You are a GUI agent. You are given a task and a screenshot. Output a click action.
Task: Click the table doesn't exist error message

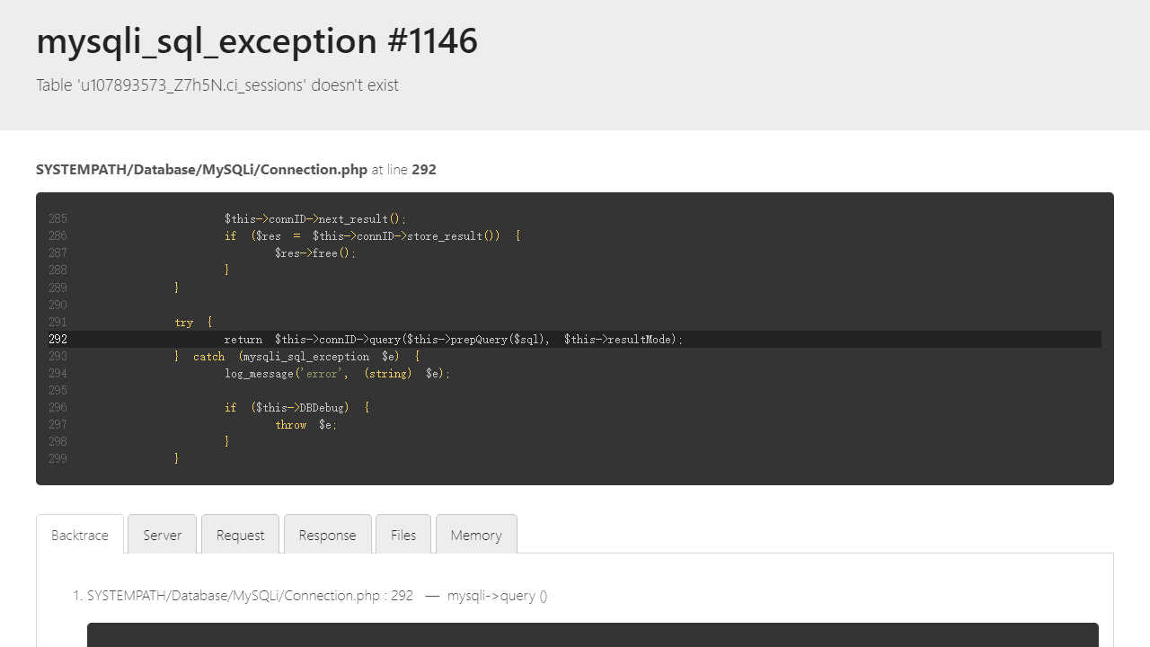click(217, 85)
